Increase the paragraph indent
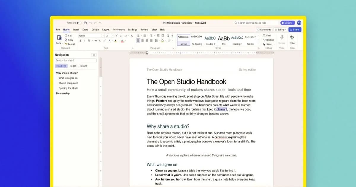 [163, 36]
